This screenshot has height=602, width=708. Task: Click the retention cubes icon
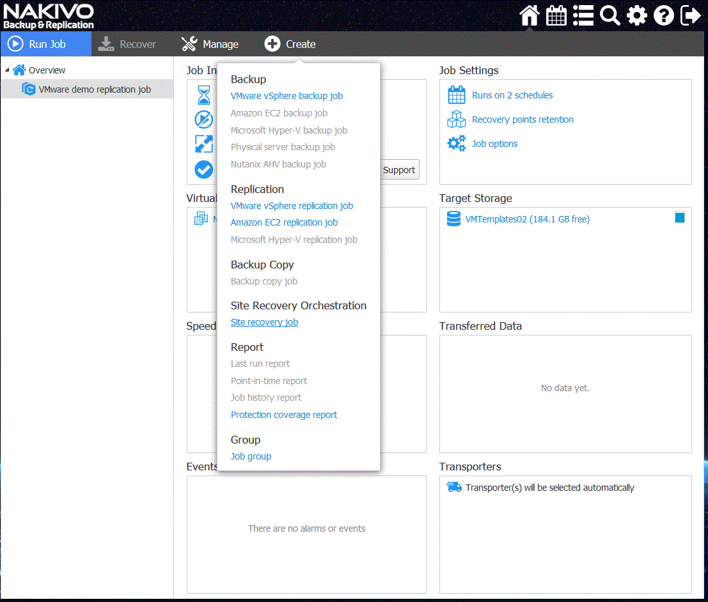pyautogui.click(x=457, y=120)
